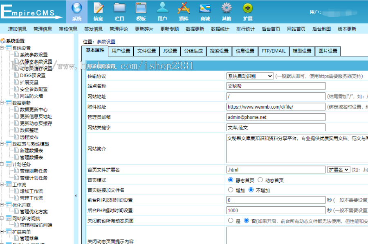Open 增加信息 in the submenu

tap(17, 29)
